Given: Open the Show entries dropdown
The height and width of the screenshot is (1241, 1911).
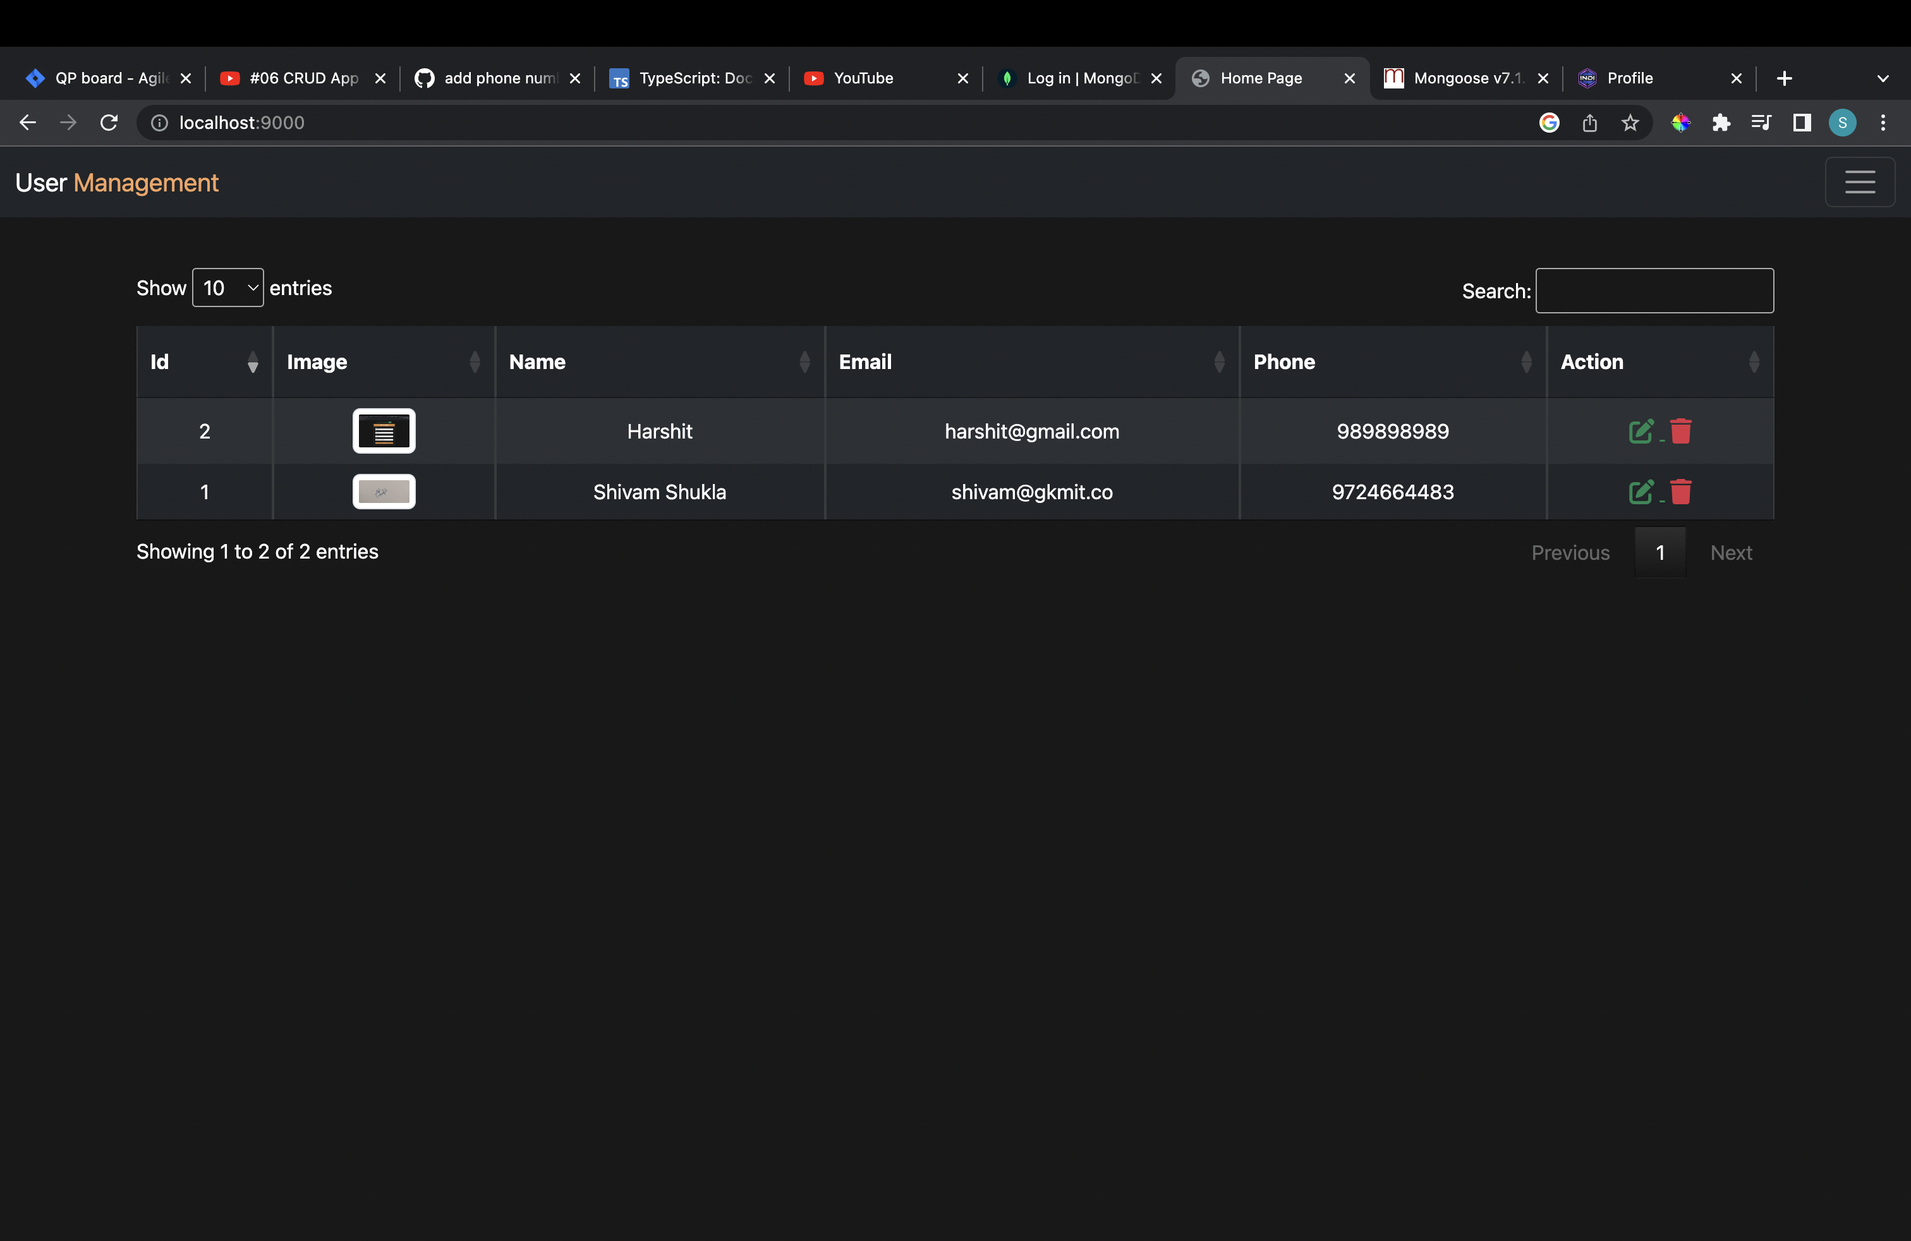Looking at the screenshot, I should 228,288.
